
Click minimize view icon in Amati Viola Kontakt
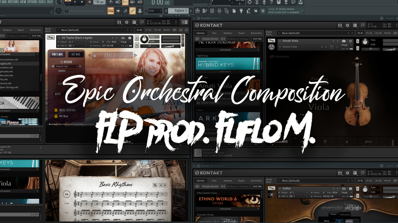pos(363,25)
